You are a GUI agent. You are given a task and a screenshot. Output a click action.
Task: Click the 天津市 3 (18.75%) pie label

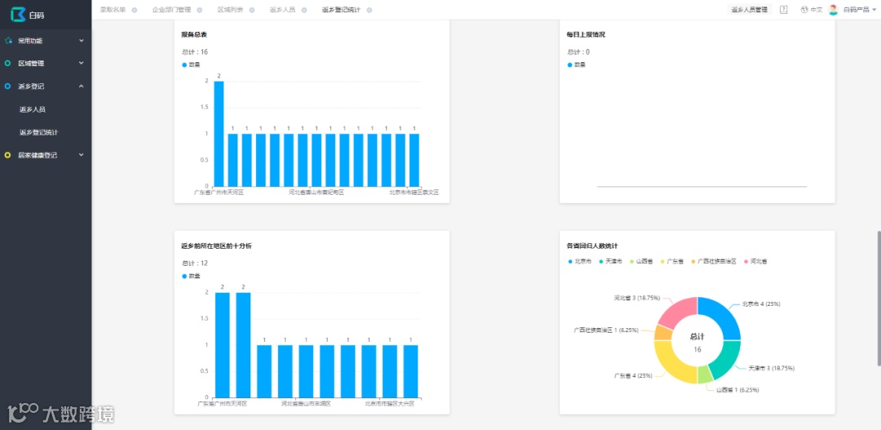(x=772, y=368)
